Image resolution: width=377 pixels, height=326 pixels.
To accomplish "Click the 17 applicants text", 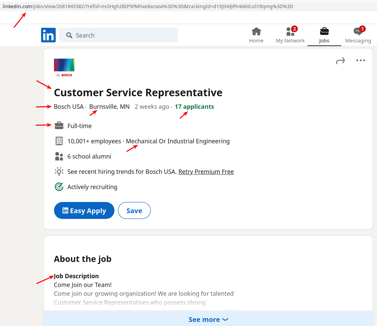I will (194, 106).
